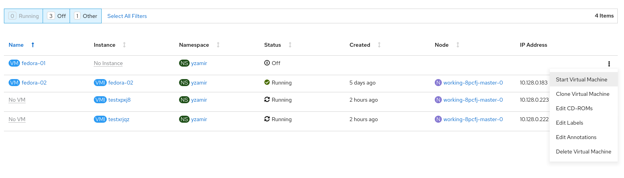The width and height of the screenshot is (624, 178).
Task: Open yzamir namespace in fedora-01 row
Action: (x=199, y=63)
